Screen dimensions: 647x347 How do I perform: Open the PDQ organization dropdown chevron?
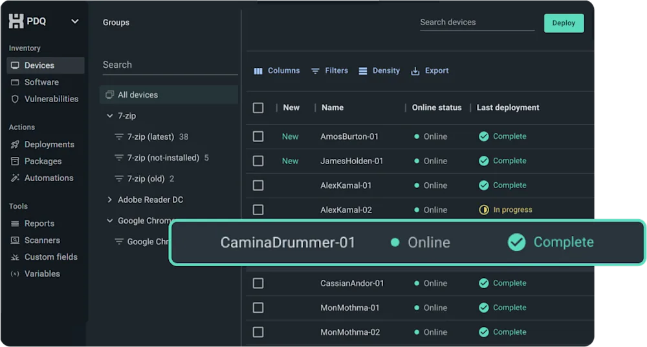pos(74,21)
